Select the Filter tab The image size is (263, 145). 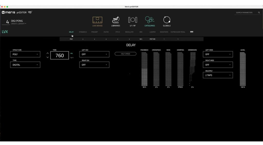click(106, 32)
